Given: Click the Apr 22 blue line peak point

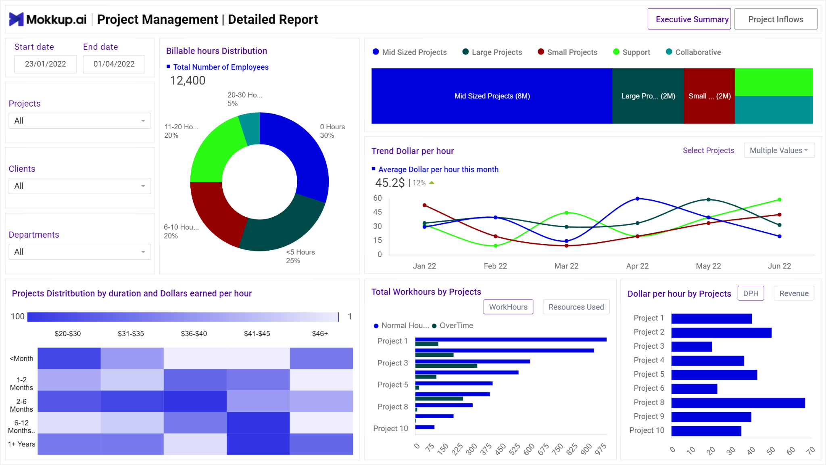Looking at the screenshot, I should [637, 199].
